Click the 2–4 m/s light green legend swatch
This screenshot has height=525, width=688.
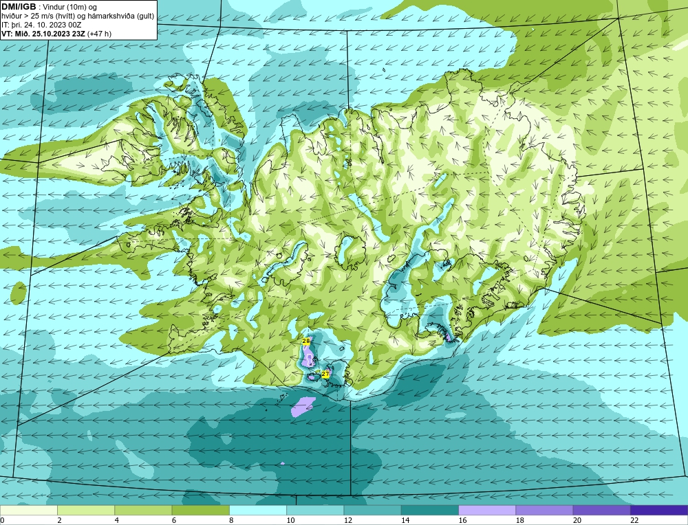[86, 510]
